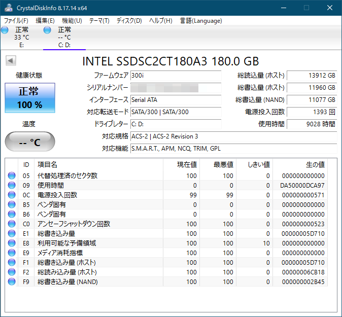Click threshold value 10 in E8 row
This screenshot has width=342, height=317.
click(266, 243)
